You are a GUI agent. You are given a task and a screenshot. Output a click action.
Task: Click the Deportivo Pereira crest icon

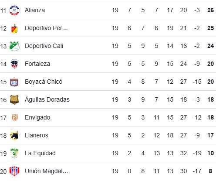[14, 28]
